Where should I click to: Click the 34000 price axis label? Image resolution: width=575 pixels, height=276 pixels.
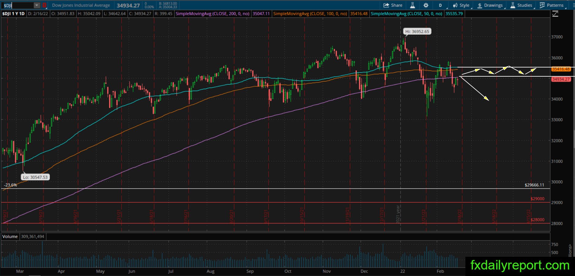coord(557,99)
